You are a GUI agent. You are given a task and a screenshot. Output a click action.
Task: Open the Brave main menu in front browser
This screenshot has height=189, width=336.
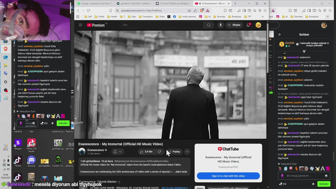[265, 10]
